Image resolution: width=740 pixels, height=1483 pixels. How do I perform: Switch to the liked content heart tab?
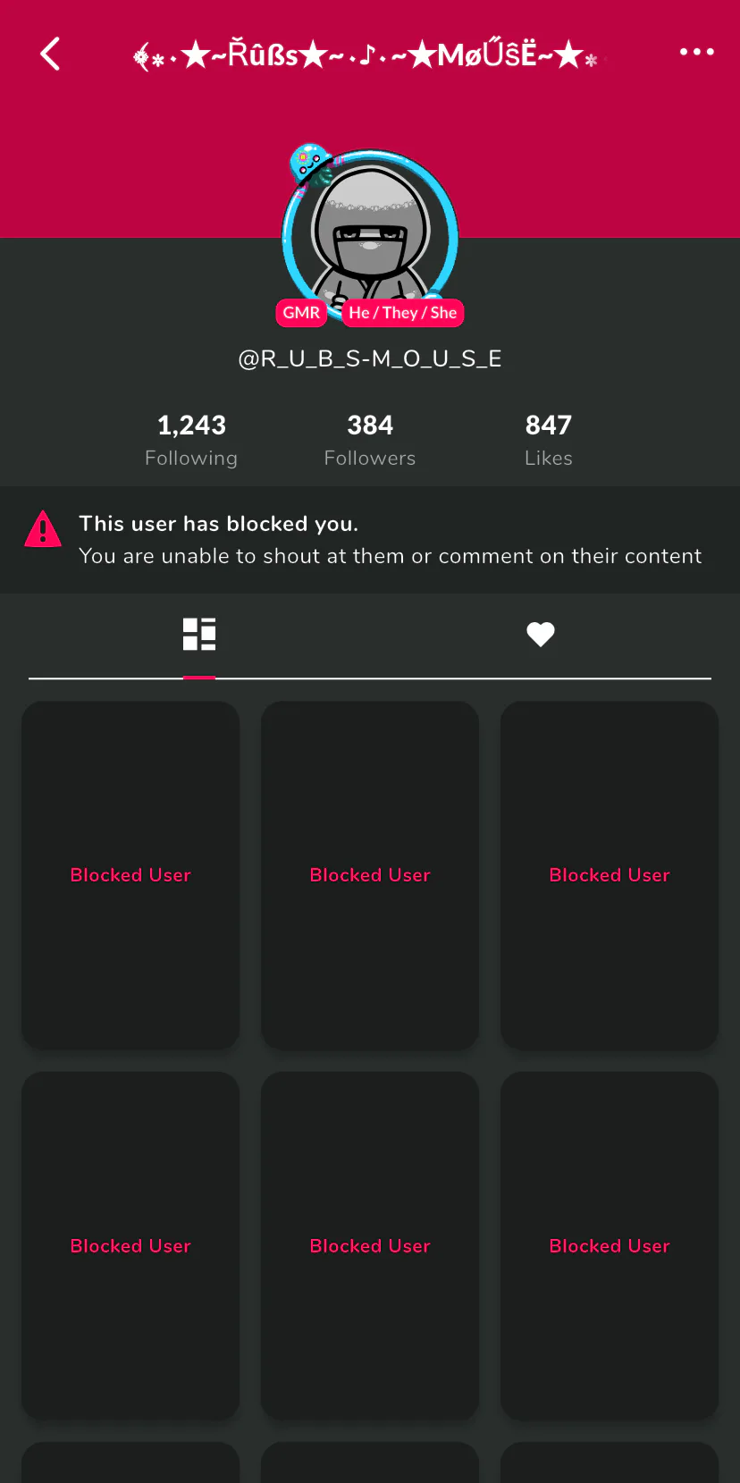click(541, 634)
